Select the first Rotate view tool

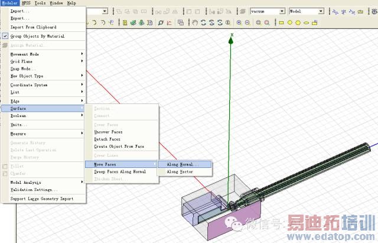click(203, 22)
